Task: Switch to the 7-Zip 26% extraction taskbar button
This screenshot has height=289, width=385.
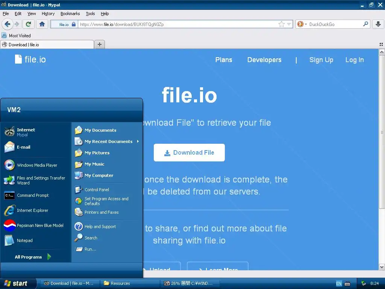Action: pos(190,283)
